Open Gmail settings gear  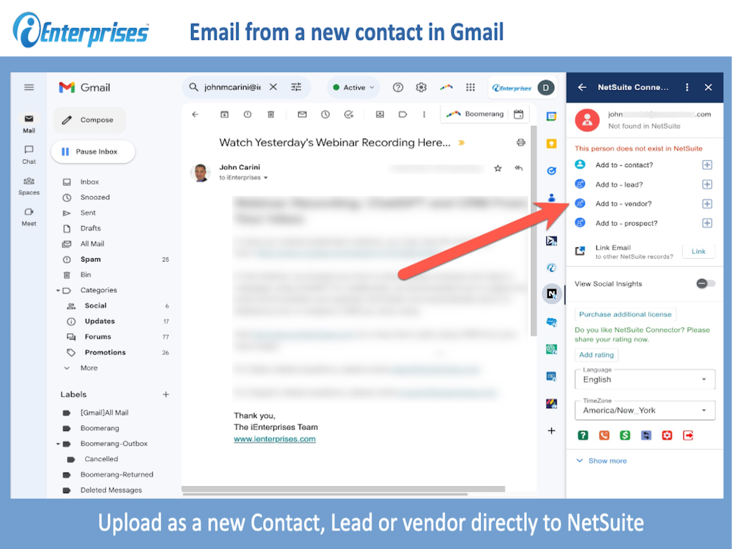(x=421, y=87)
